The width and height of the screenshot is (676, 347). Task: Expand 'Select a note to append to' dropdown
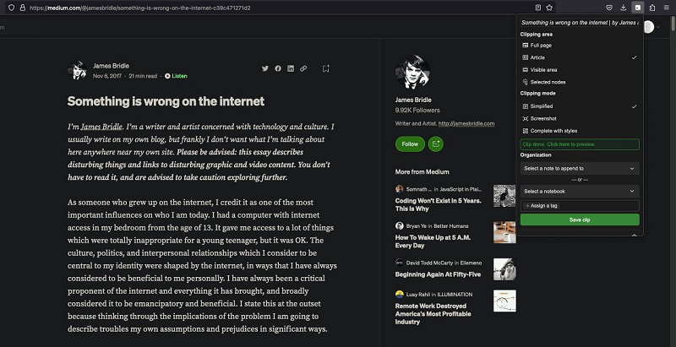click(x=579, y=168)
